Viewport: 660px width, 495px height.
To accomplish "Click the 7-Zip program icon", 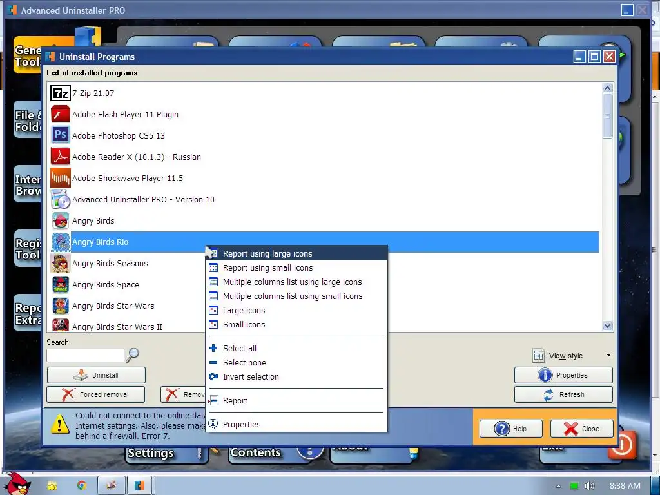I will click(60, 93).
